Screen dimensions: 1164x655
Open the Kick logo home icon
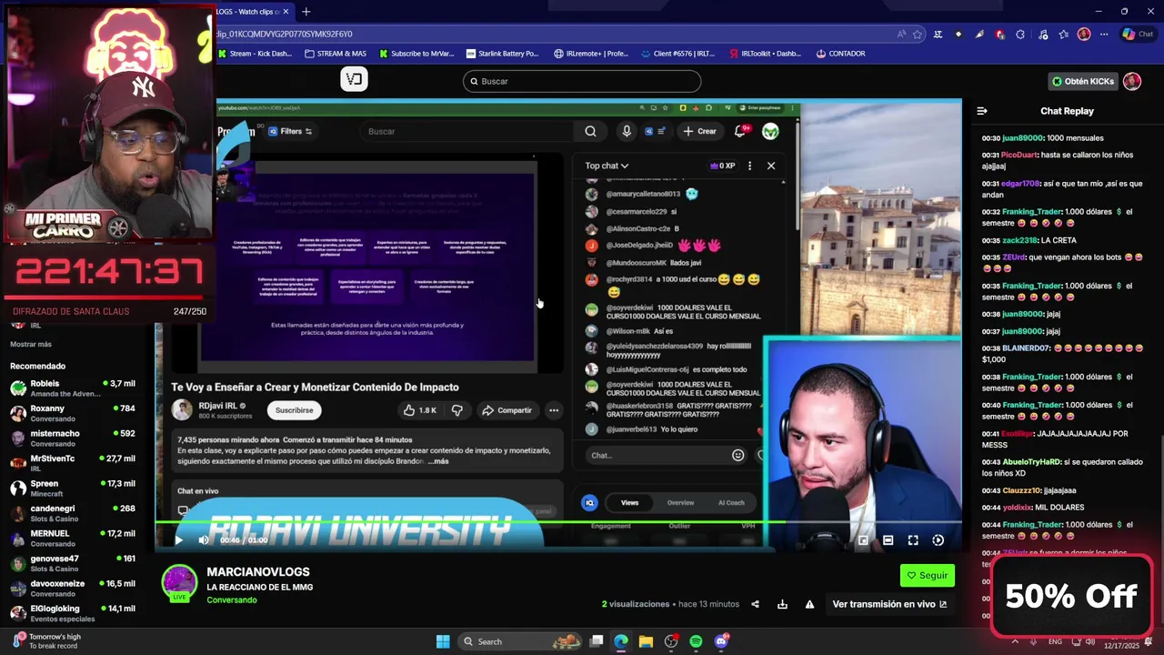click(354, 79)
